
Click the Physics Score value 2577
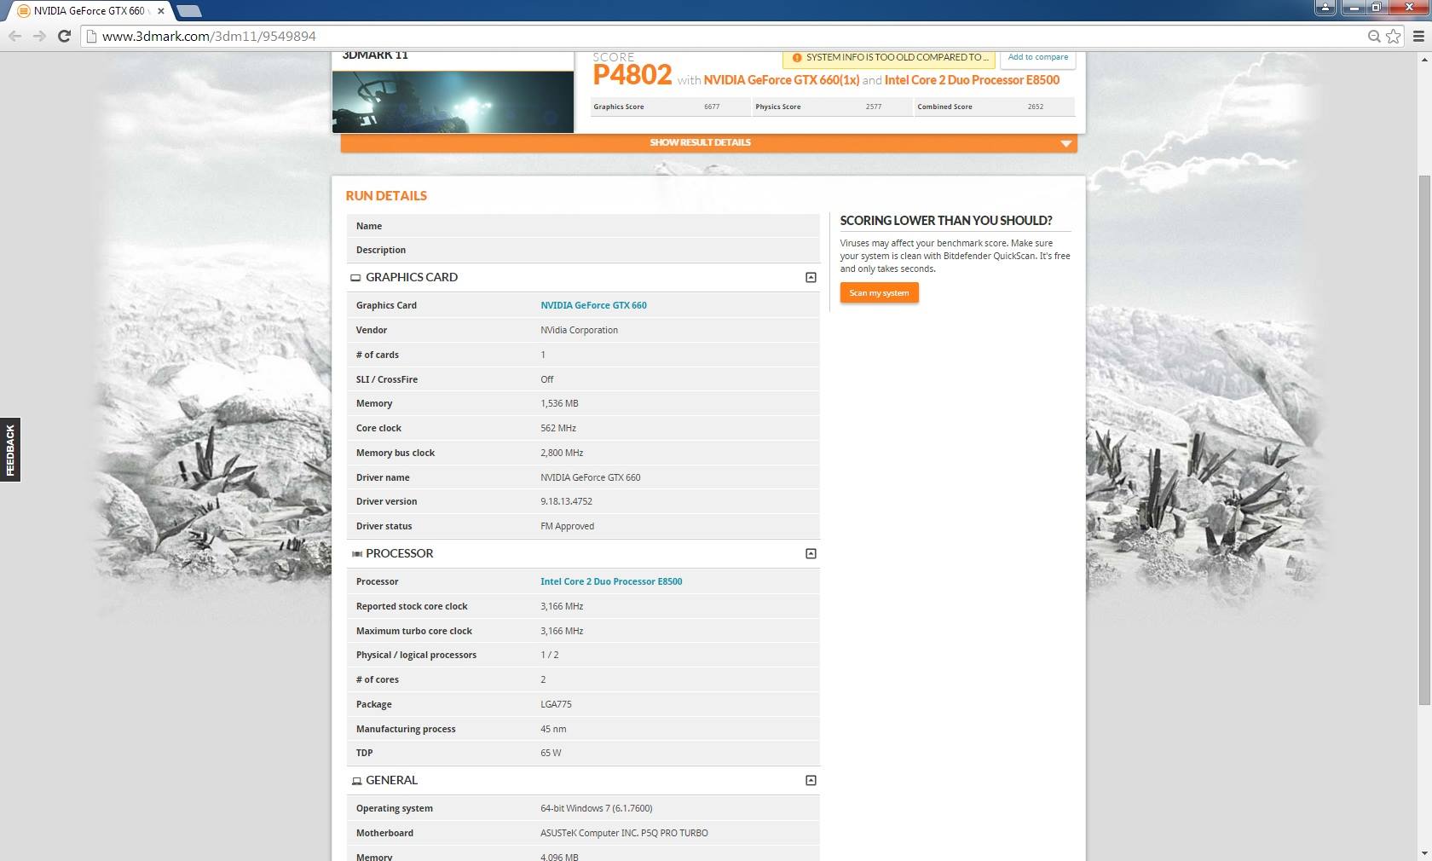874,107
